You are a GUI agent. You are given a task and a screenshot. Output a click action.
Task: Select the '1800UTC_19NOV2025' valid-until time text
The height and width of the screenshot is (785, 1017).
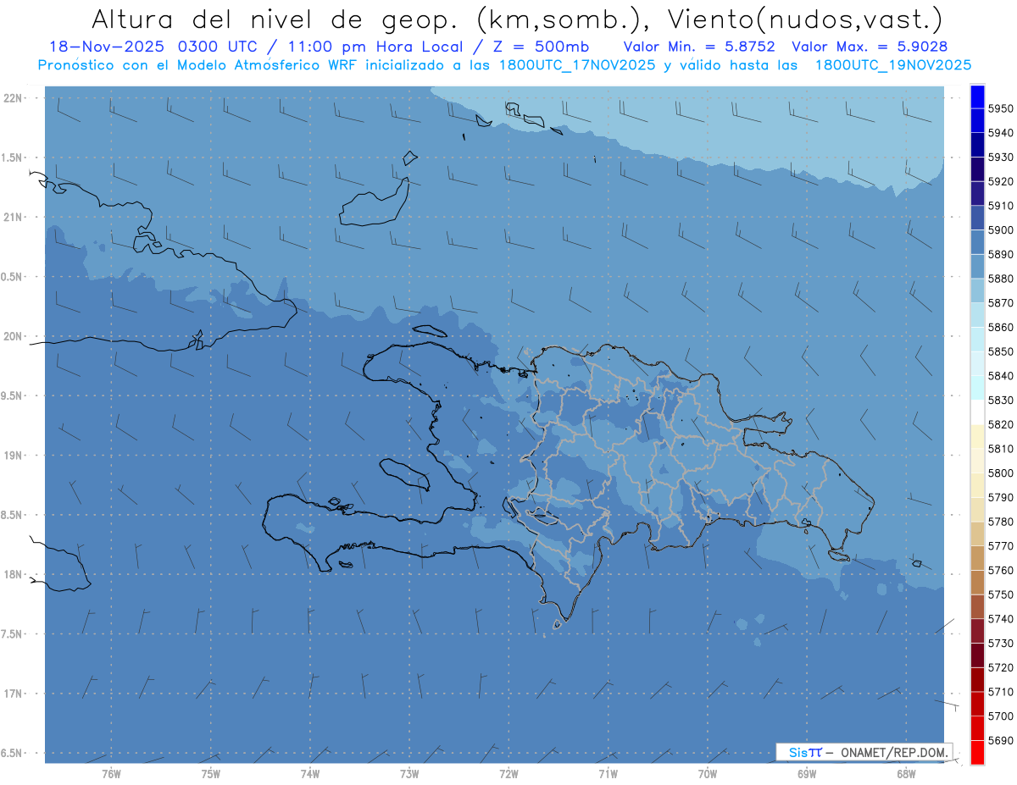[892, 64]
